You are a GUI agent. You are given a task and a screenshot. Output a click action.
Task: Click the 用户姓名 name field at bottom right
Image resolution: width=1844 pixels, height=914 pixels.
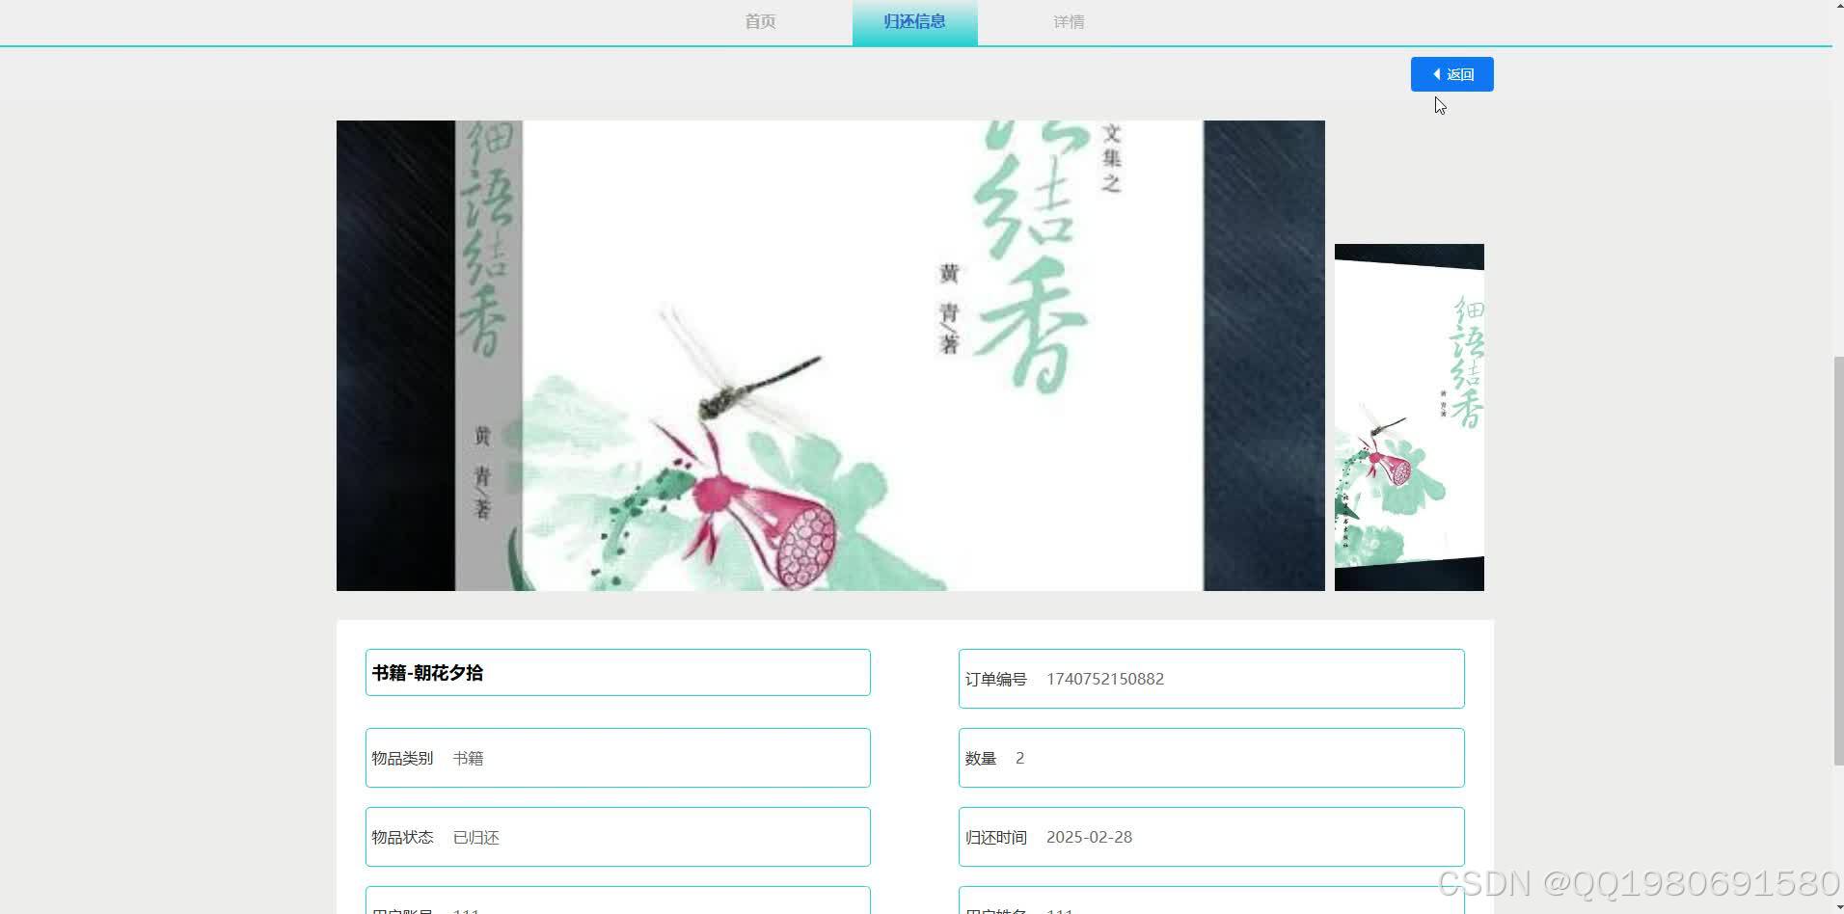tap(1210, 904)
